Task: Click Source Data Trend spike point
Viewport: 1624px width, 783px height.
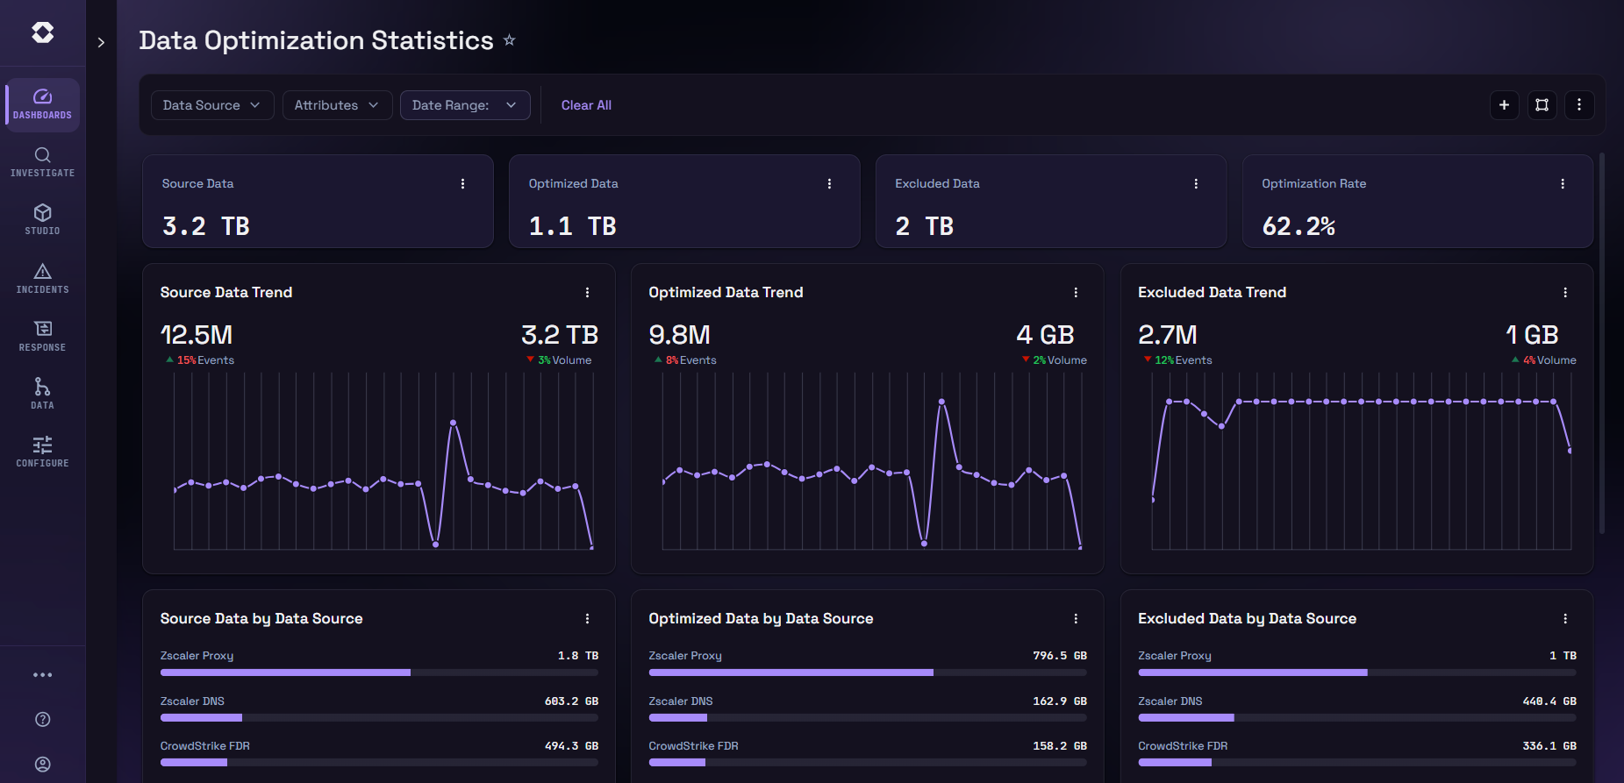Action: pos(453,423)
